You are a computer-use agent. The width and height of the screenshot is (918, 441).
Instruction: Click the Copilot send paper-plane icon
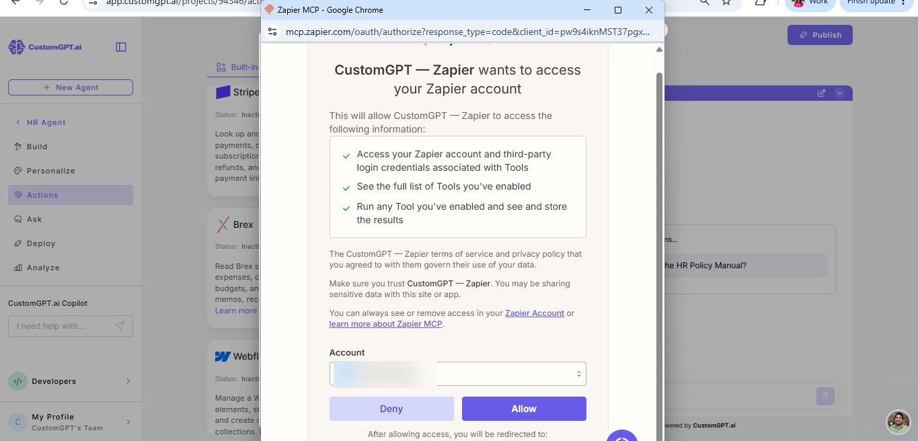click(119, 326)
